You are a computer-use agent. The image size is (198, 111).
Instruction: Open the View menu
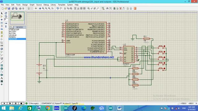tap(7, 5)
